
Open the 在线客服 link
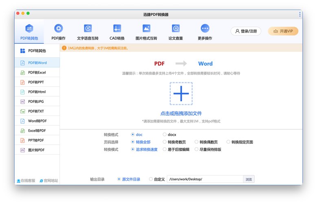(x=26, y=180)
